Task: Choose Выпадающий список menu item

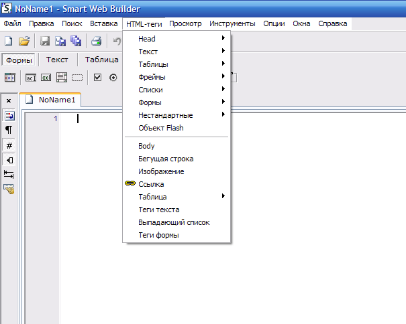Action: 176,222
